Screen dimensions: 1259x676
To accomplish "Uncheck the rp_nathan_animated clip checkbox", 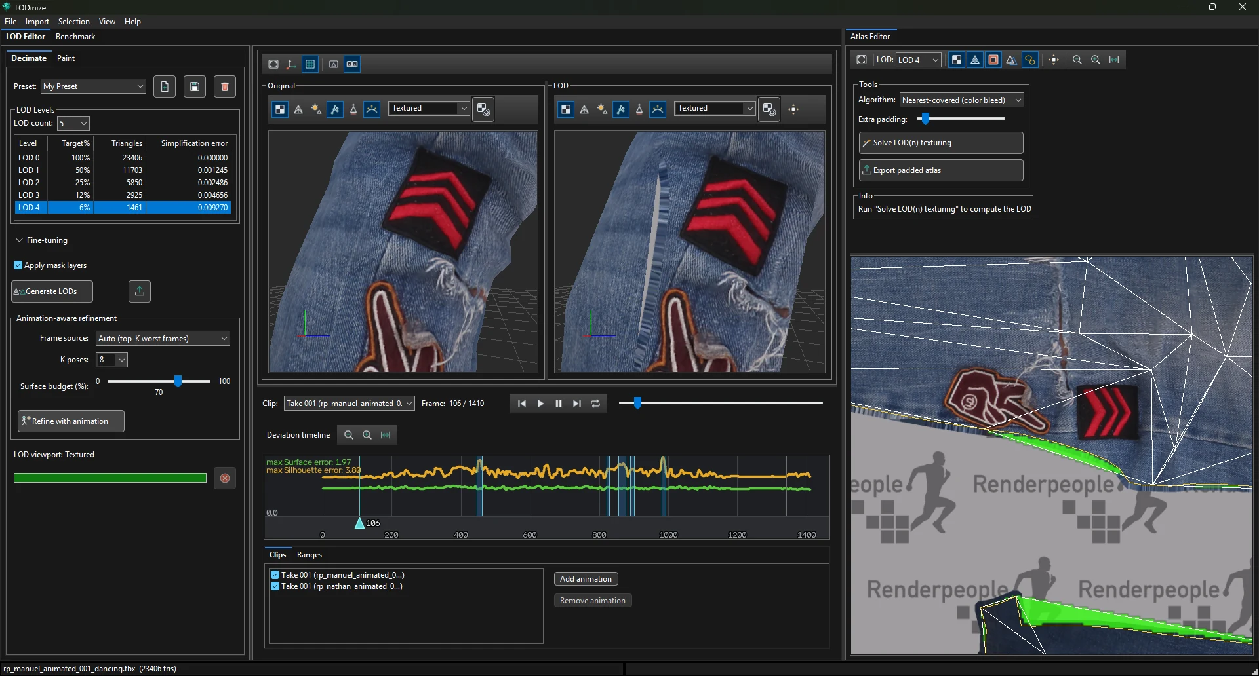I will point(275,586).
